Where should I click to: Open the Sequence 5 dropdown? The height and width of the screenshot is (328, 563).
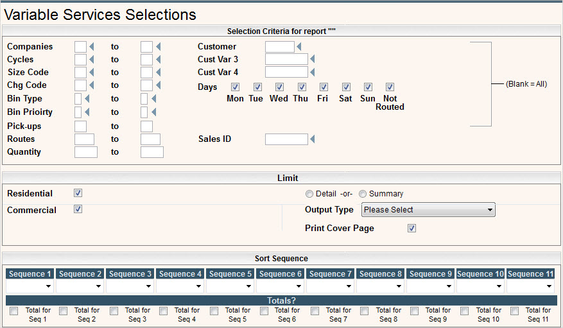coord(230,286)
